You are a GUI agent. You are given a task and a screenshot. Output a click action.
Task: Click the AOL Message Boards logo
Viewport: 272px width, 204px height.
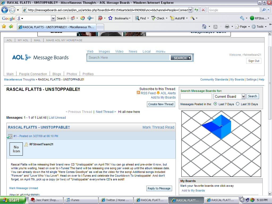coord(40,57)
